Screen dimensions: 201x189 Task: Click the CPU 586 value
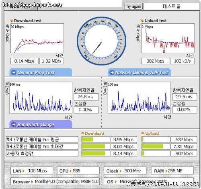click(76, 171)
